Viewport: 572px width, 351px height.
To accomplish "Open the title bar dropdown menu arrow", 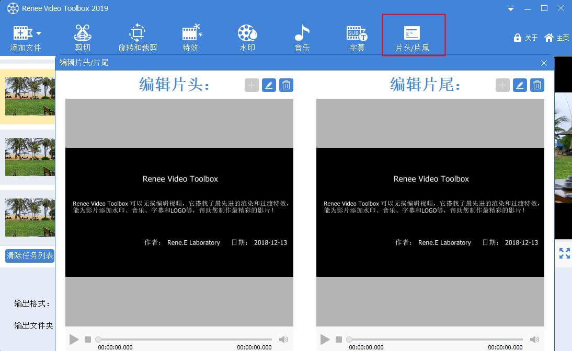I will 511,8.
